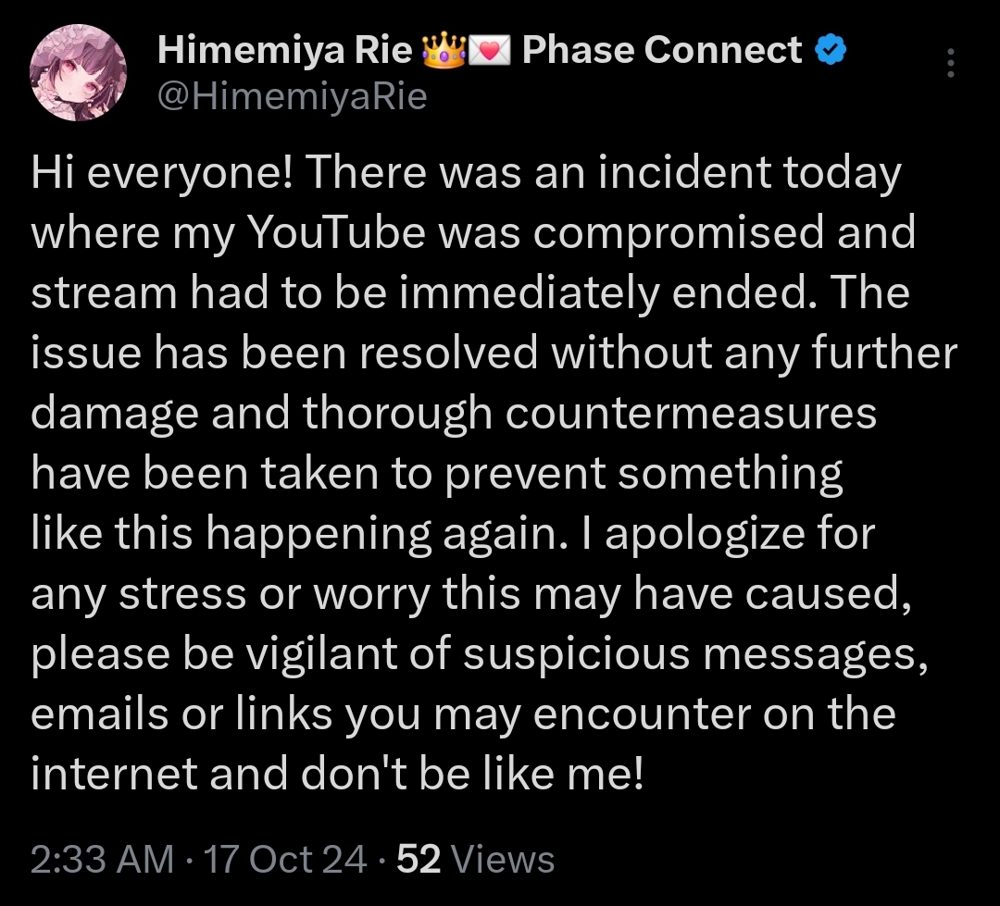Open the three-dot more options menu

click(950, 63)
